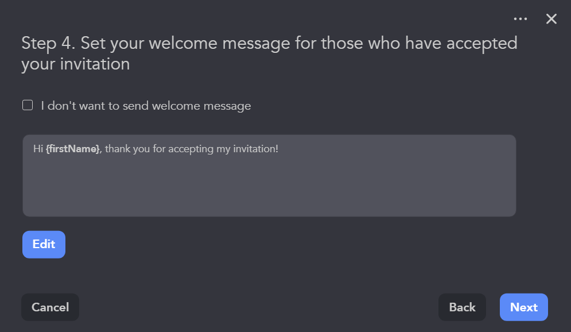
Task: Enable the 'I don't want to send welcome message' checkbox
Action: pyautogui.click(x=27, y=105)
